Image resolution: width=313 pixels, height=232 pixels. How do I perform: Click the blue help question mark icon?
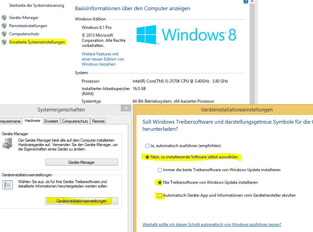246,2
